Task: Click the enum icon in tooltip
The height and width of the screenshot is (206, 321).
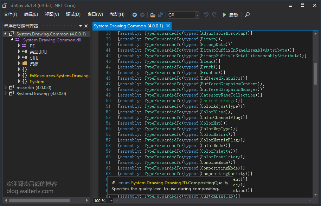Action: coord(114,182)
